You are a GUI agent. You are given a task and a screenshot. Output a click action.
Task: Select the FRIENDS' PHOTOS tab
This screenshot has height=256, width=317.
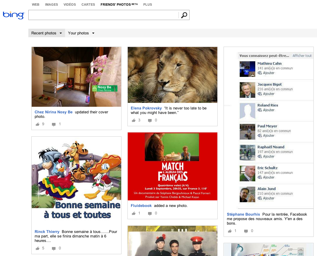click(x=119, y=4)
